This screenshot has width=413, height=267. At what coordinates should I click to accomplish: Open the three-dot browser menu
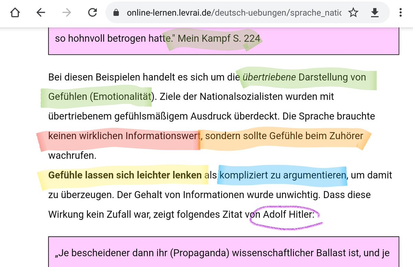pyautogui.click(x=400, y=13)
